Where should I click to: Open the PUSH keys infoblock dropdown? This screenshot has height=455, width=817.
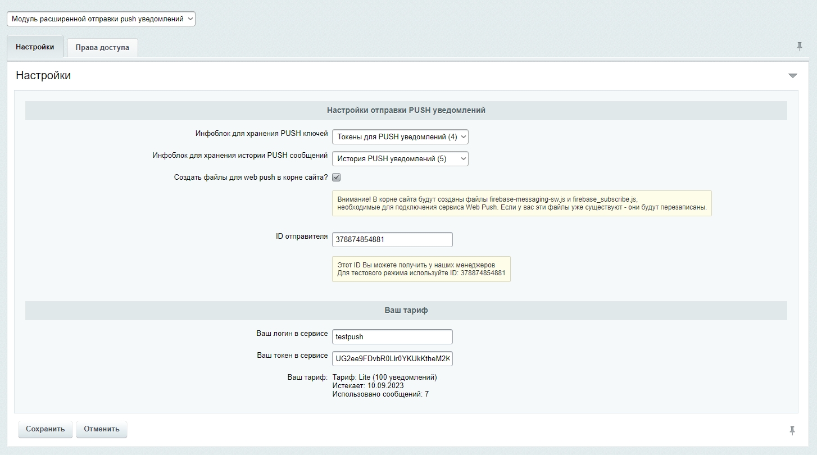coord(400,137)
